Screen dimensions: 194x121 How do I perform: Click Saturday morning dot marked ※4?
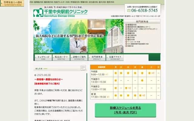click(149, 73)
